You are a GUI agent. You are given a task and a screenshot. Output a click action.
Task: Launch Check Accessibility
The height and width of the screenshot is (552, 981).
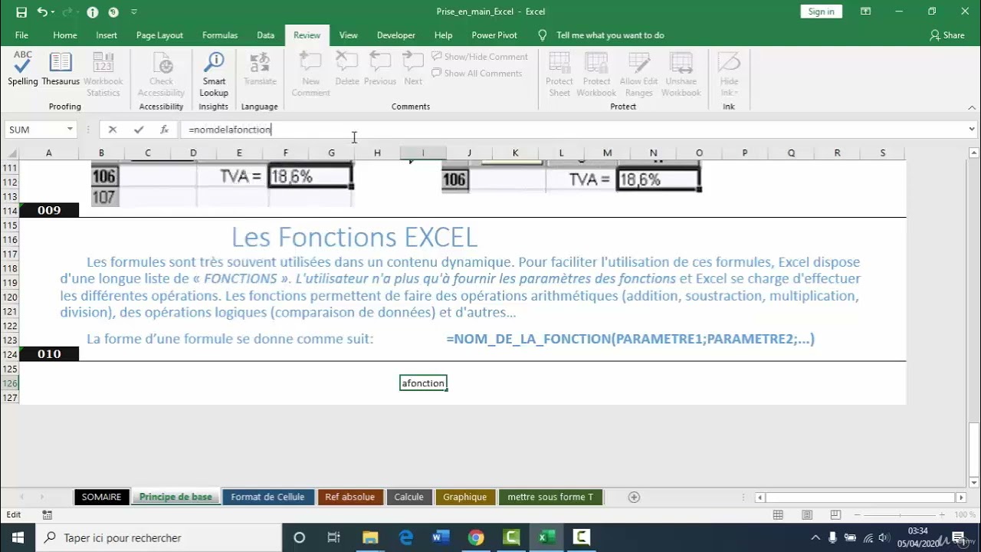point(161,74)
